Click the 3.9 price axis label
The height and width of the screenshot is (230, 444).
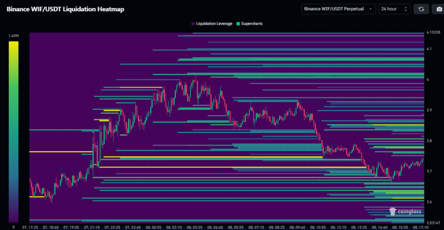429,110
